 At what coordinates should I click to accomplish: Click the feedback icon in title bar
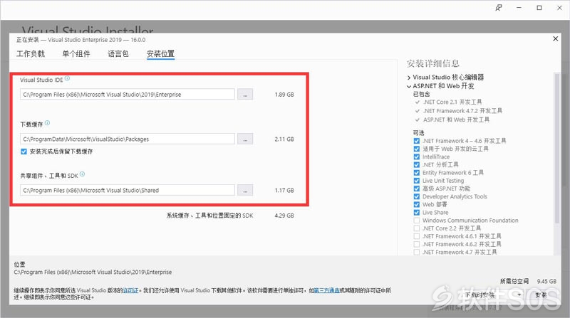coord(499,8)
